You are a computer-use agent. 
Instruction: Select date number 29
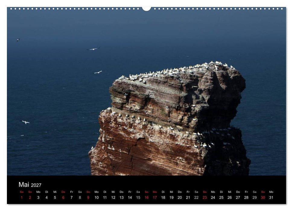click(255, 197)
